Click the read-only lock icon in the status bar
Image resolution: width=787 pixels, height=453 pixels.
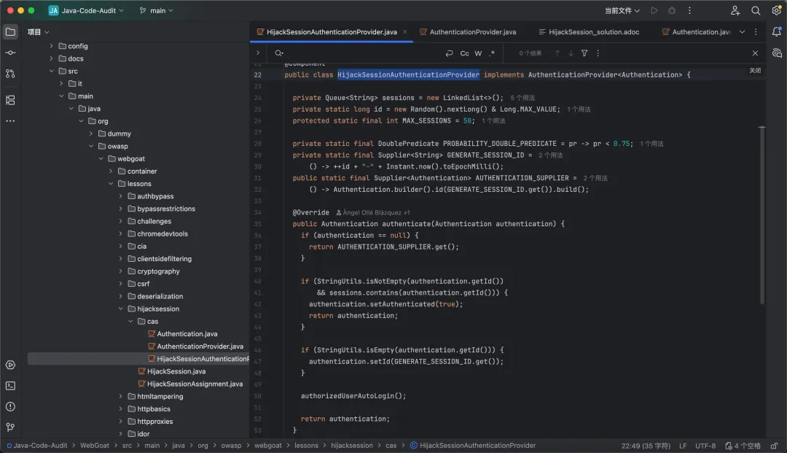pos(775,446)
